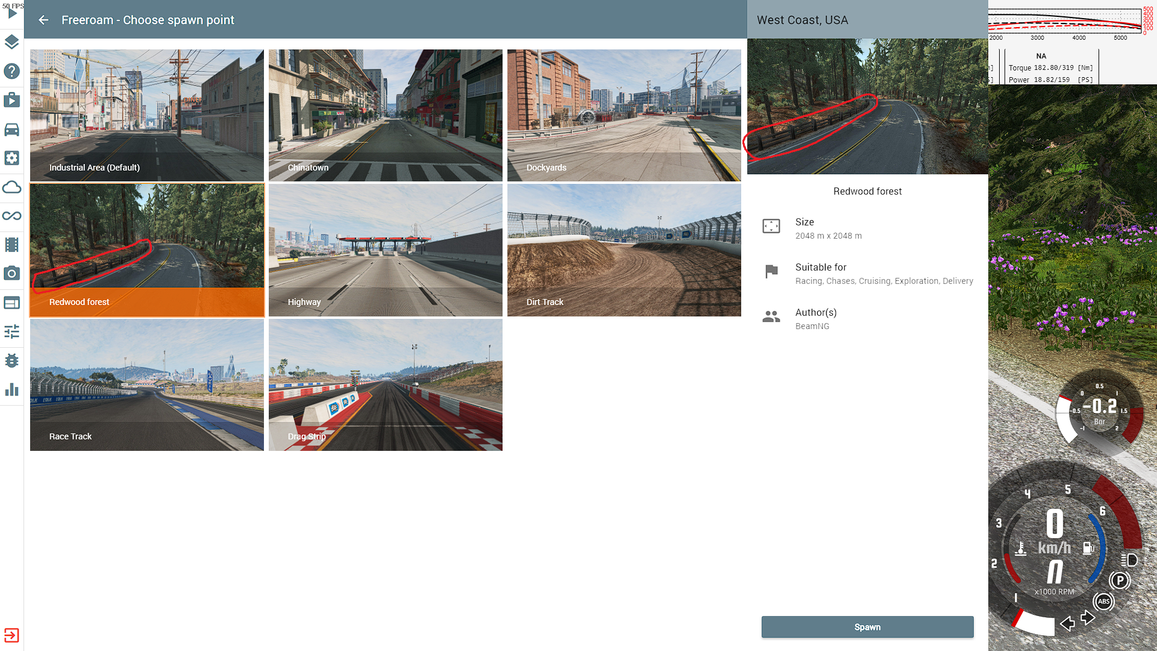Click the exit icon in the sidebar
The height and width of the screenshot is (651, 1157).
tap(12, 635)
